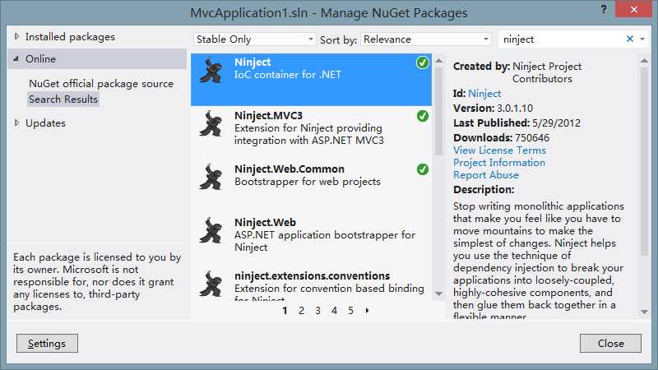Click the ninject.extensions.conventions package ninja icon
Viewport: 658px width, 370px height.
click(211, 284)
